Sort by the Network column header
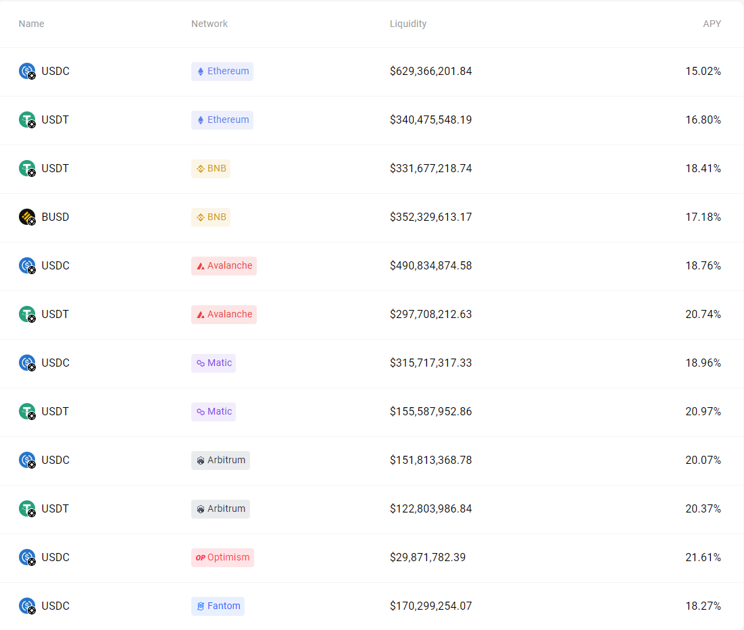744x630 pixels. click(209, 24)
